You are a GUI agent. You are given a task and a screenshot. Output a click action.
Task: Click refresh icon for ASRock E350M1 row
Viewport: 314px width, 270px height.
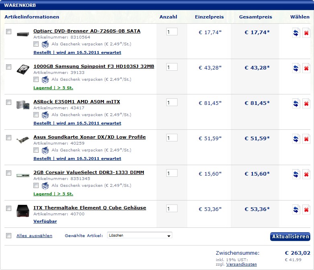[x=296, y=104]
